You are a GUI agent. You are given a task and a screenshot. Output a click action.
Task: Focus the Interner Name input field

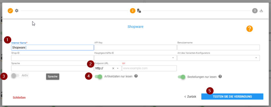(x=52, y=48)
